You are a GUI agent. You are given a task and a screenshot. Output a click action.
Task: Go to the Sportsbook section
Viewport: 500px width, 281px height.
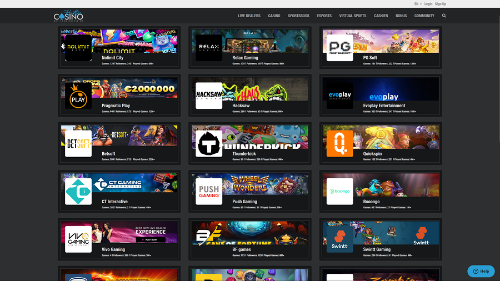(x=298, y=16)
